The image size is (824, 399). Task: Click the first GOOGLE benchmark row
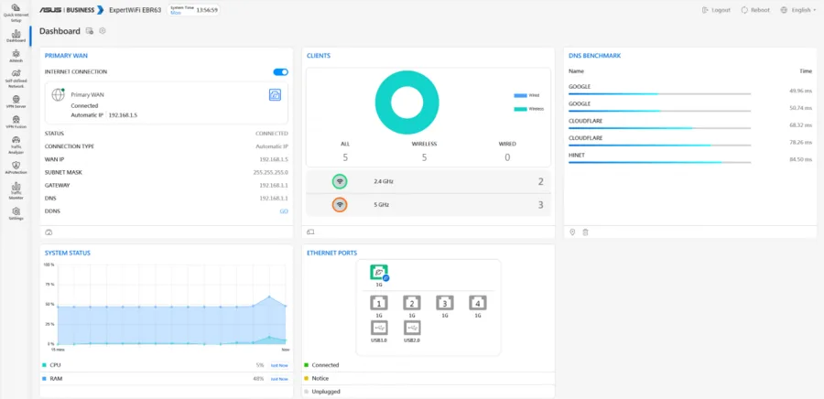click(x=690, y=90)
